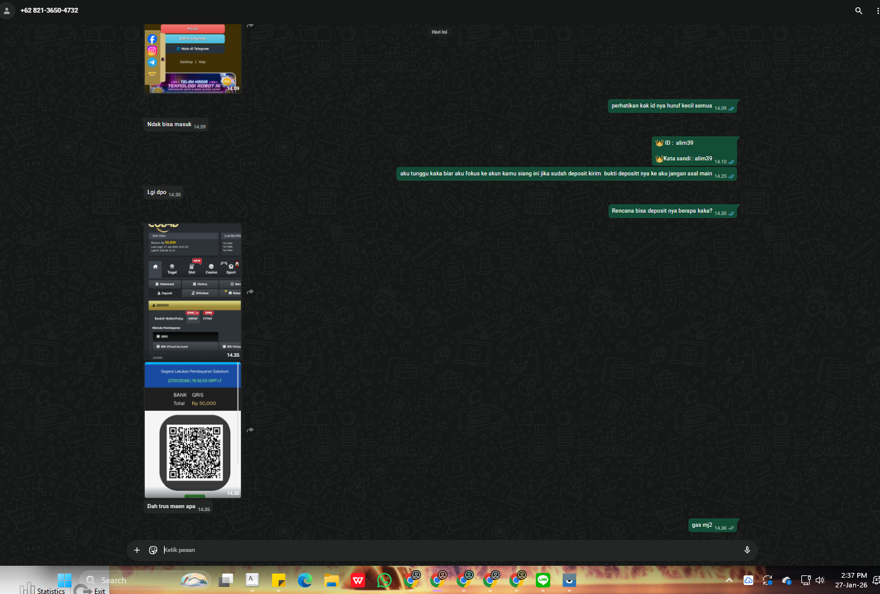Open the display network tray icon
The image size is (880, 594).
806,580
